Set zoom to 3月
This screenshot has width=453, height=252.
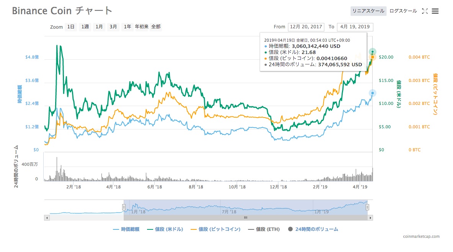113,26
